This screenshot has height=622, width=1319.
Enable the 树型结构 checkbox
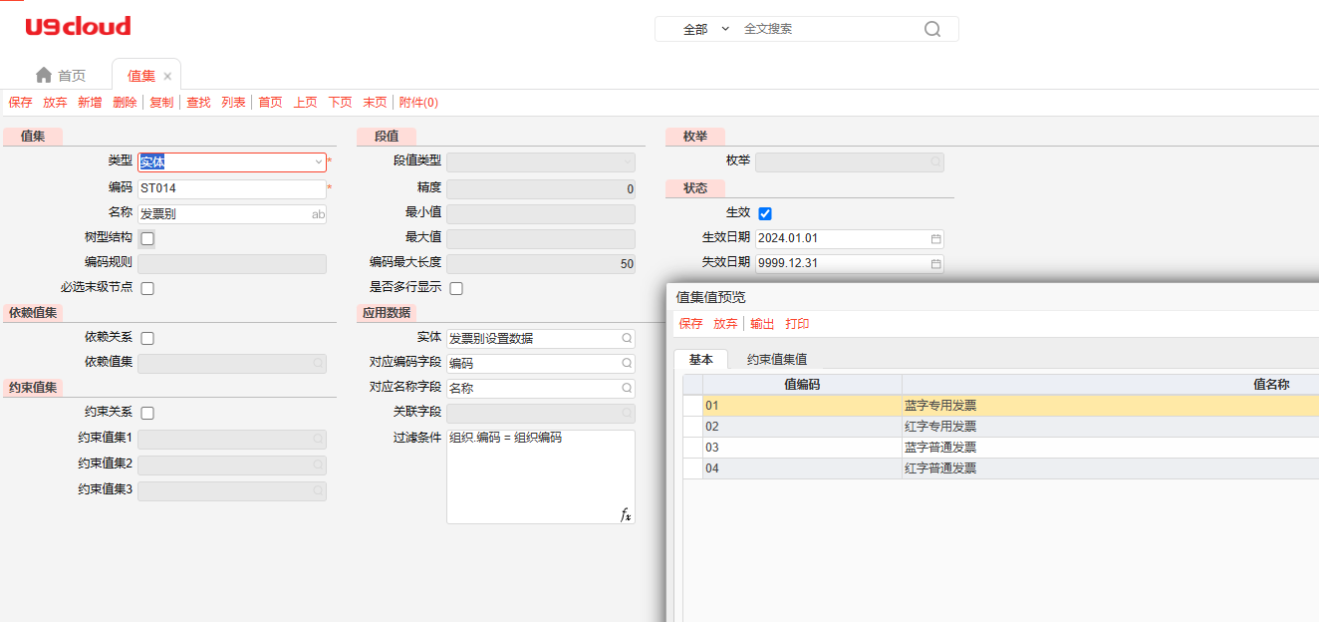click(147, 239)
